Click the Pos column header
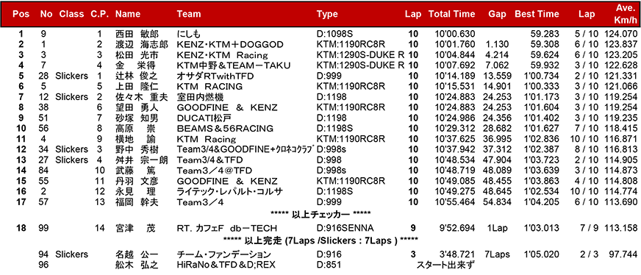Viewport: 641px width, 275px height. tap(21, 14)
